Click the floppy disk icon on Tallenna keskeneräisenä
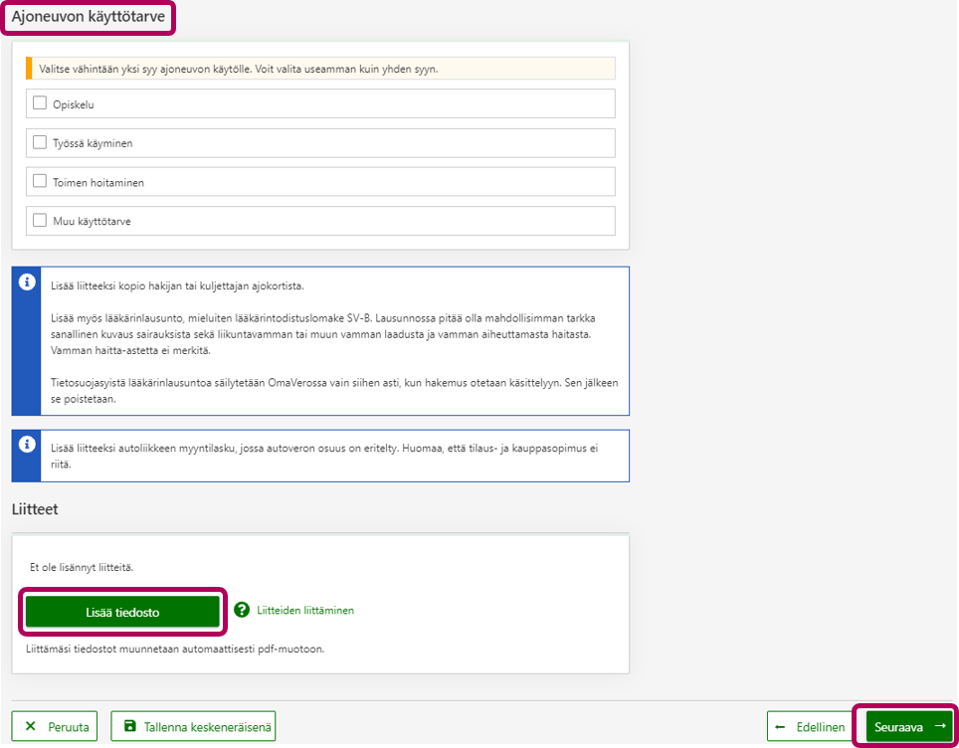This screenshot has height=748, width=959. (x=129, y=727)
